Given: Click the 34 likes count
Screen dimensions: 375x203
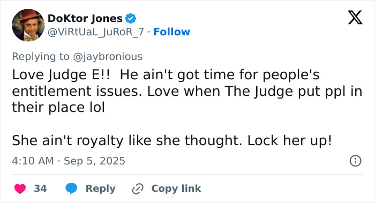Looking at the screenshot, I should [x=40, y=189].
